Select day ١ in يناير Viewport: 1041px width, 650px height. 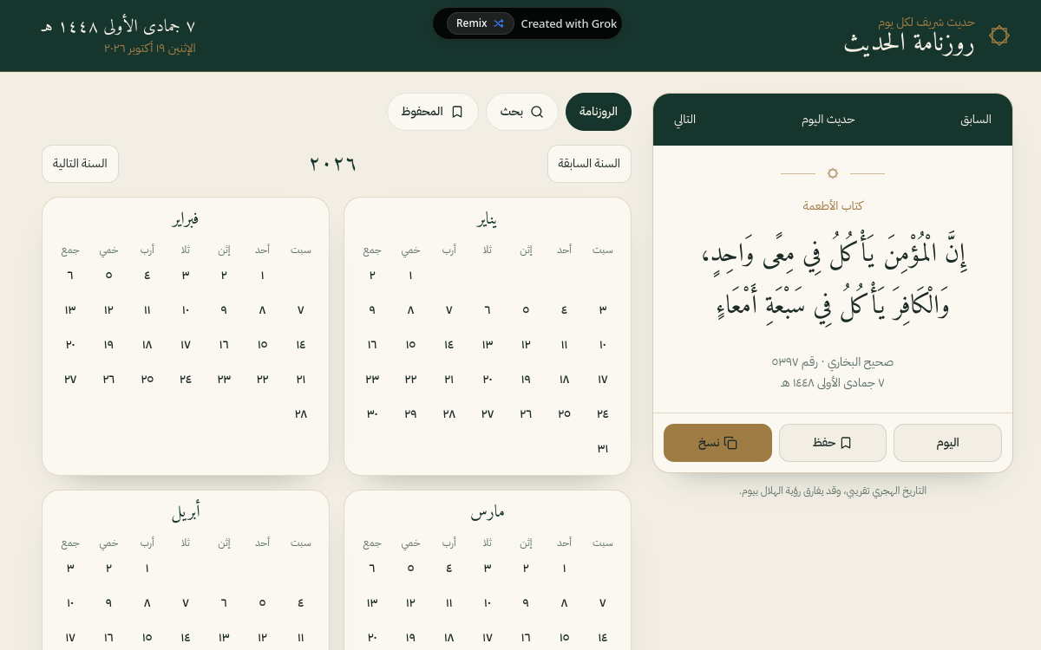410,276
